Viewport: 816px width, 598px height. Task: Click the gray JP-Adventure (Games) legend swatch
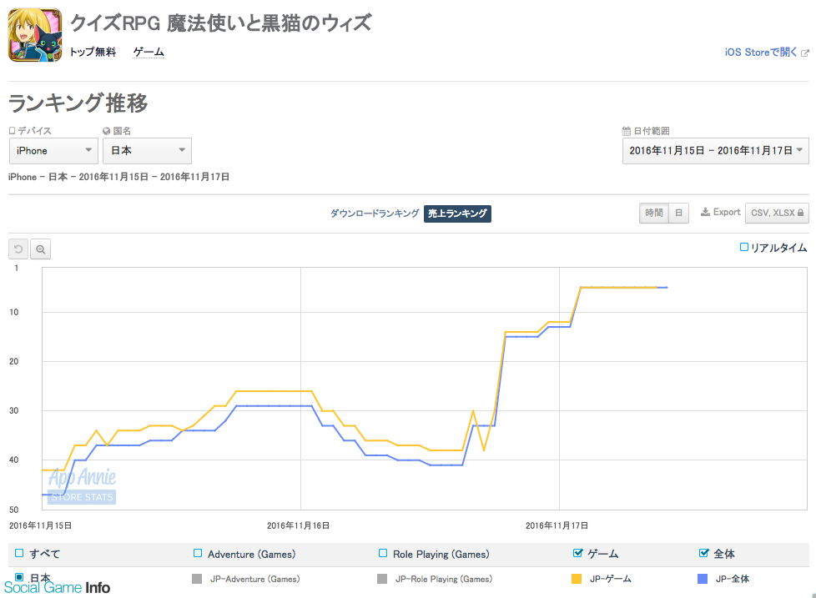[197, 579]
